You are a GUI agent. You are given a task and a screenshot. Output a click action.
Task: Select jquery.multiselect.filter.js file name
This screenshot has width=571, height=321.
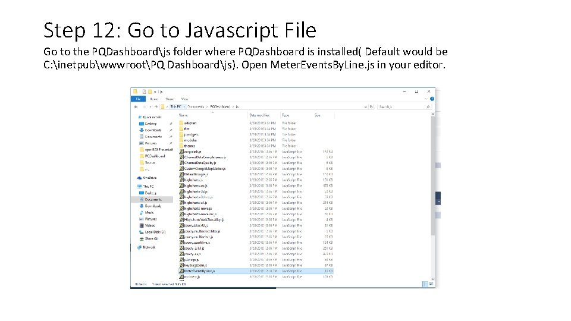202,231
